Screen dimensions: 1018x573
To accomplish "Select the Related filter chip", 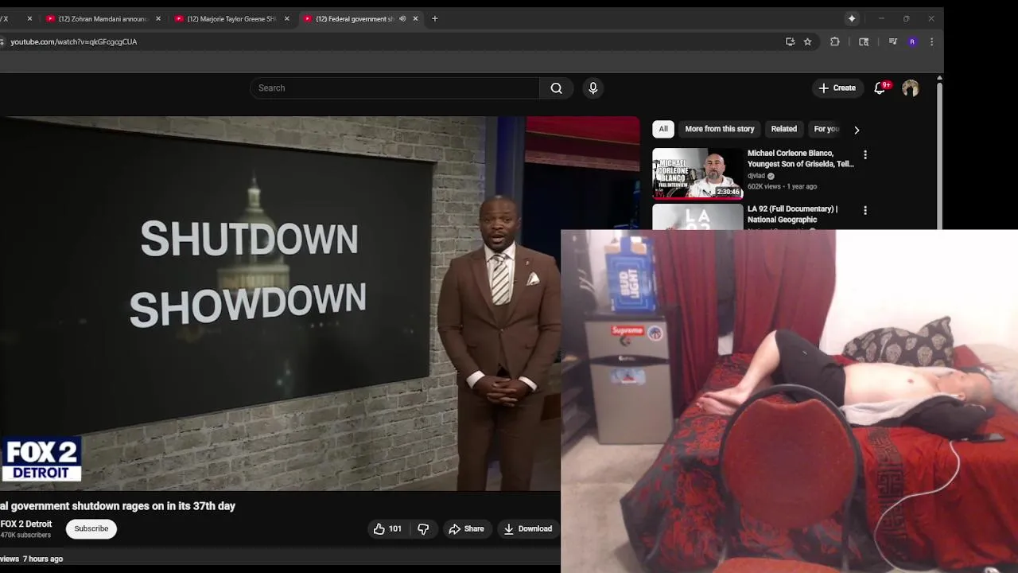I will 783,129.
